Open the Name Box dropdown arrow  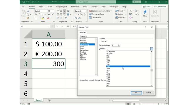tap(48, 26)
